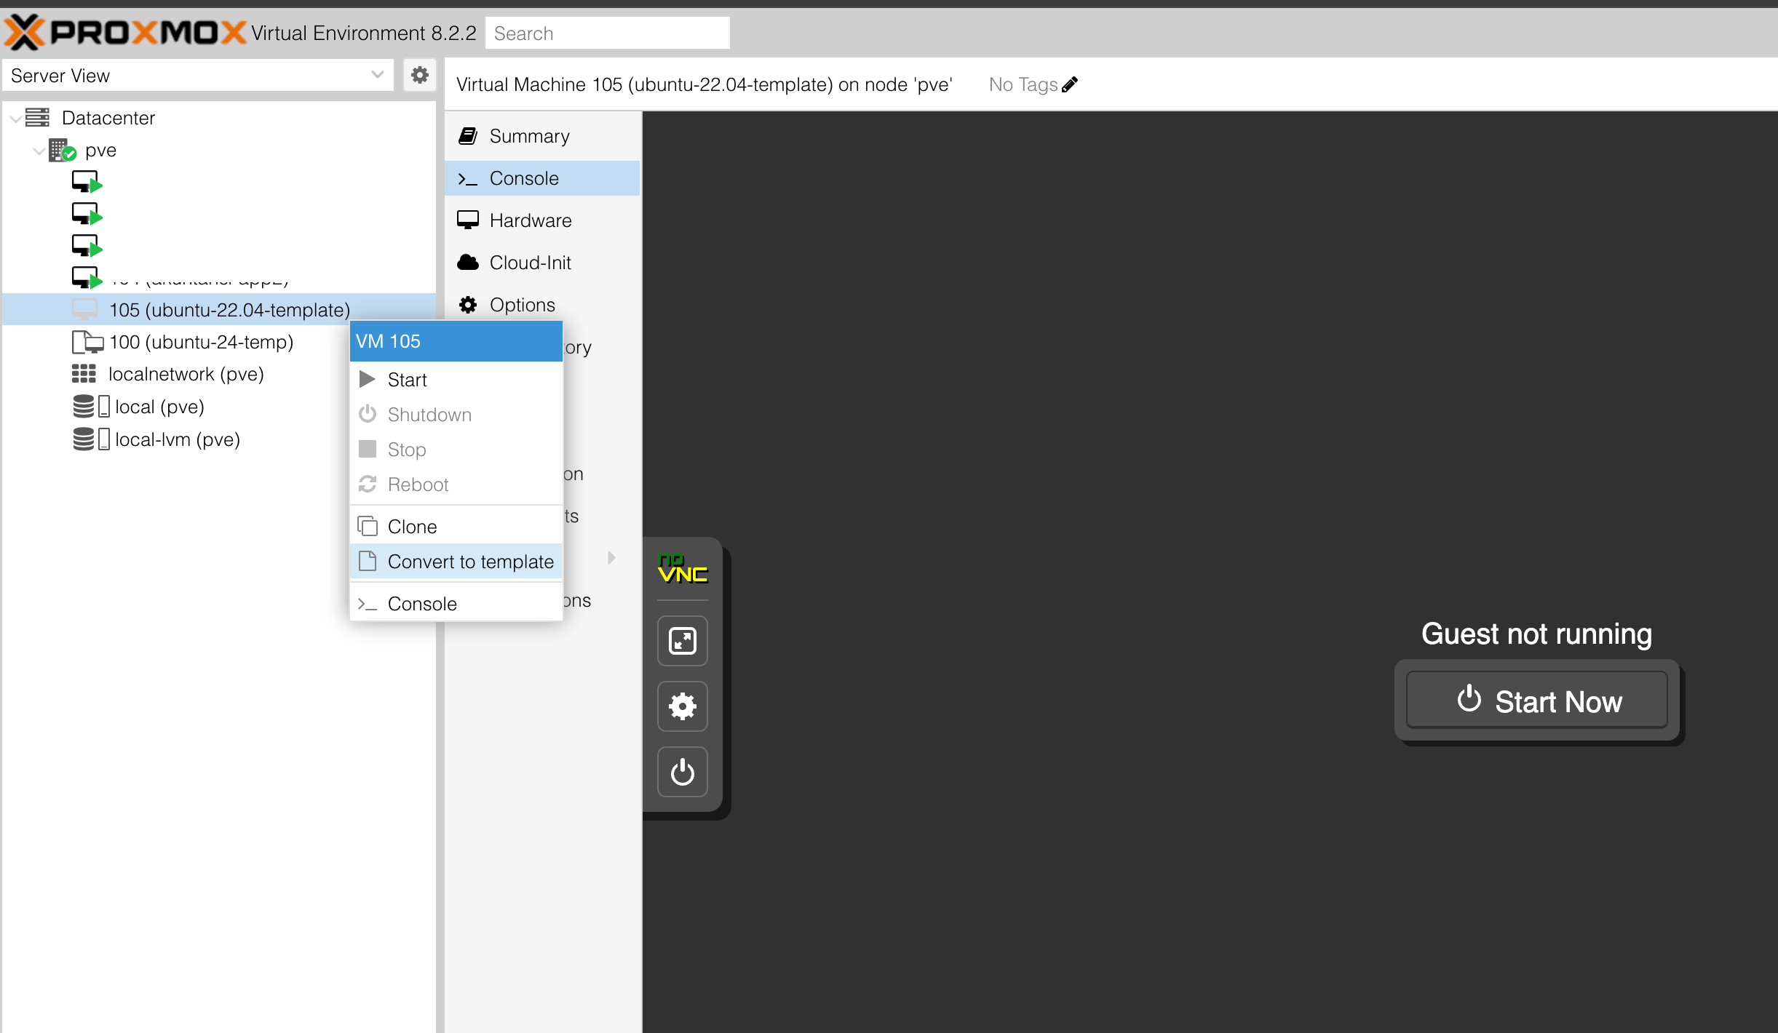The height and width of the screenshot is (1033, 1778).
Task: Open the Cloud-Init tab
Action: (x=530, y=263)
